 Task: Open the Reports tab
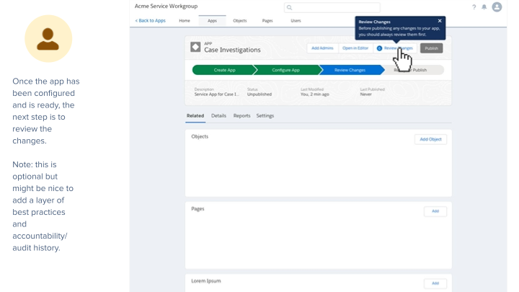[241, 115]
